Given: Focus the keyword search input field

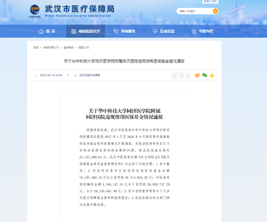Looking at the screenshot, I should (x=195, y=11).
